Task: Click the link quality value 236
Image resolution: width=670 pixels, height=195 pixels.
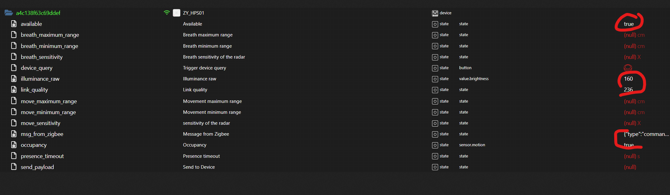Action: (x=628, y=90)
